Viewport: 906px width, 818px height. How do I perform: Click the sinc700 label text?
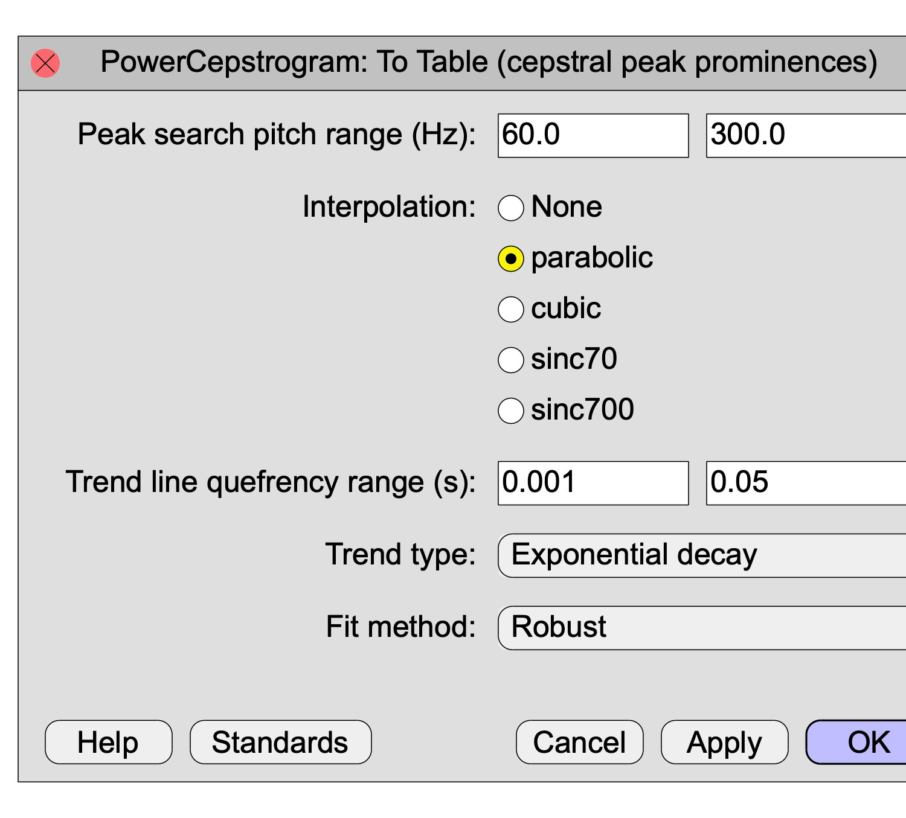pyautogui.click(x=582, y=410)
